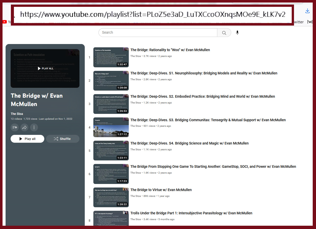Click "Last updated on Nov 1, 2022" text
Viewport: 316px width, 229px height.
point(56,119)
